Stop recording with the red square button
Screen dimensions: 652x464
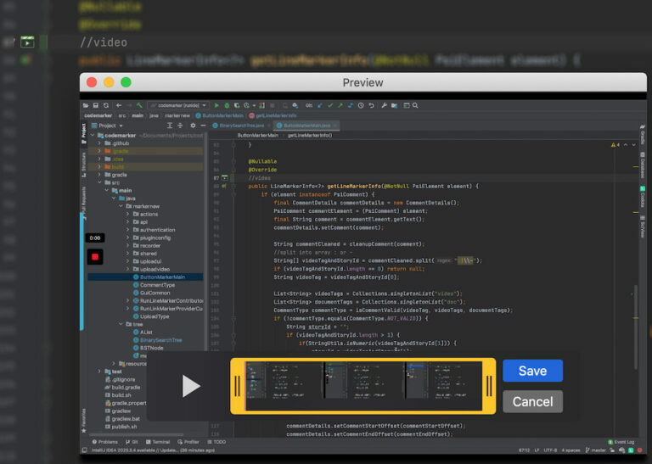pos(95,257)
